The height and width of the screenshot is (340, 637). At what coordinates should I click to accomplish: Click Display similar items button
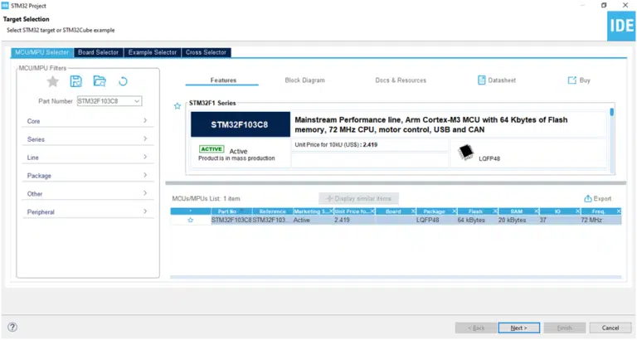click(x=358, y=199)
